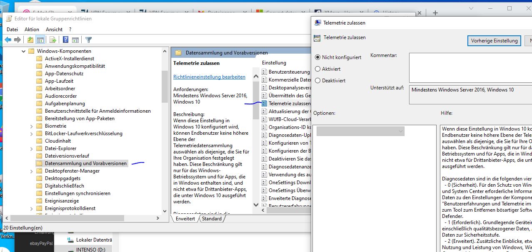Click the blue Back arrow in toolbar

pos(8,40)
